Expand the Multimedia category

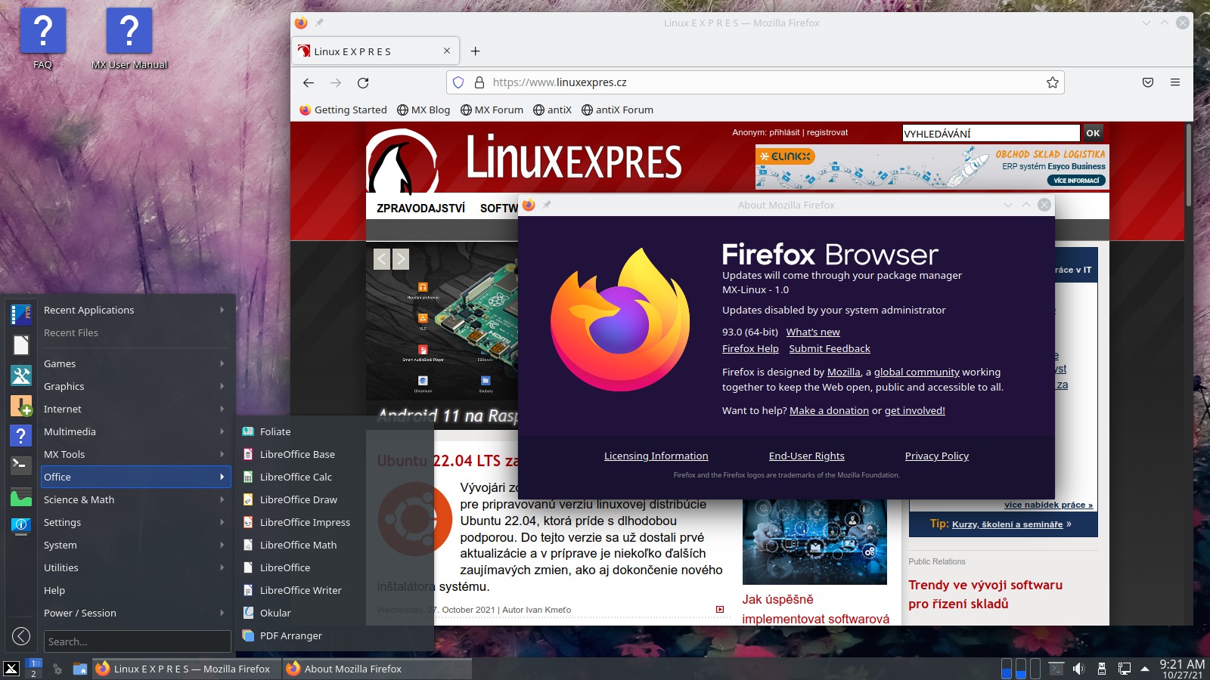[x=135, y=431]
